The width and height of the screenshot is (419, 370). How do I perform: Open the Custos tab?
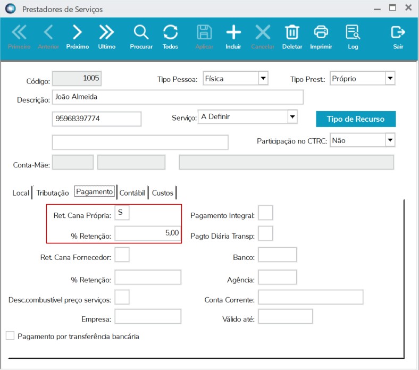163,192
